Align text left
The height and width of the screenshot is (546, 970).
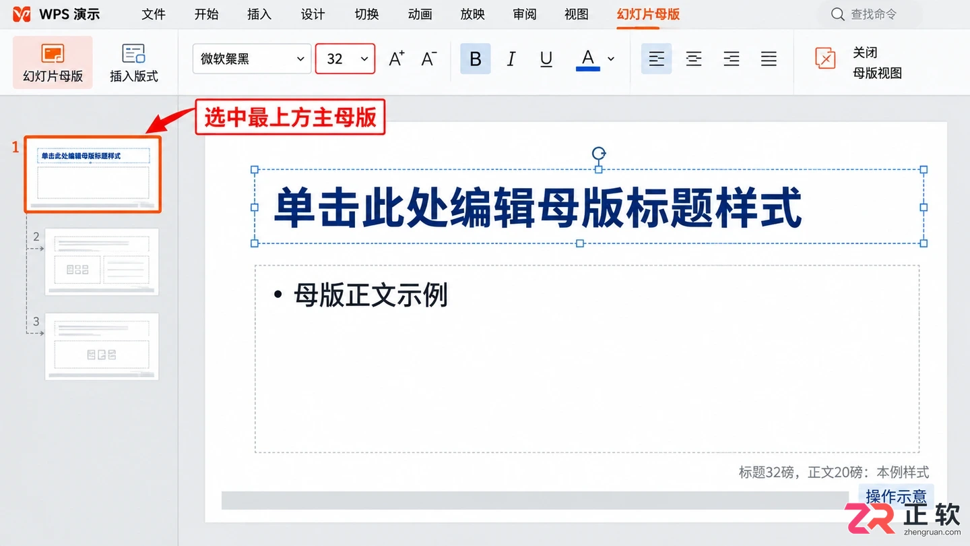[x=656, y=59]
